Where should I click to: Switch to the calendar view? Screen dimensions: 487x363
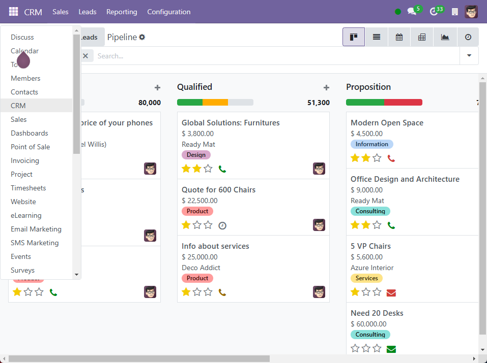click(x=399, y=37)
